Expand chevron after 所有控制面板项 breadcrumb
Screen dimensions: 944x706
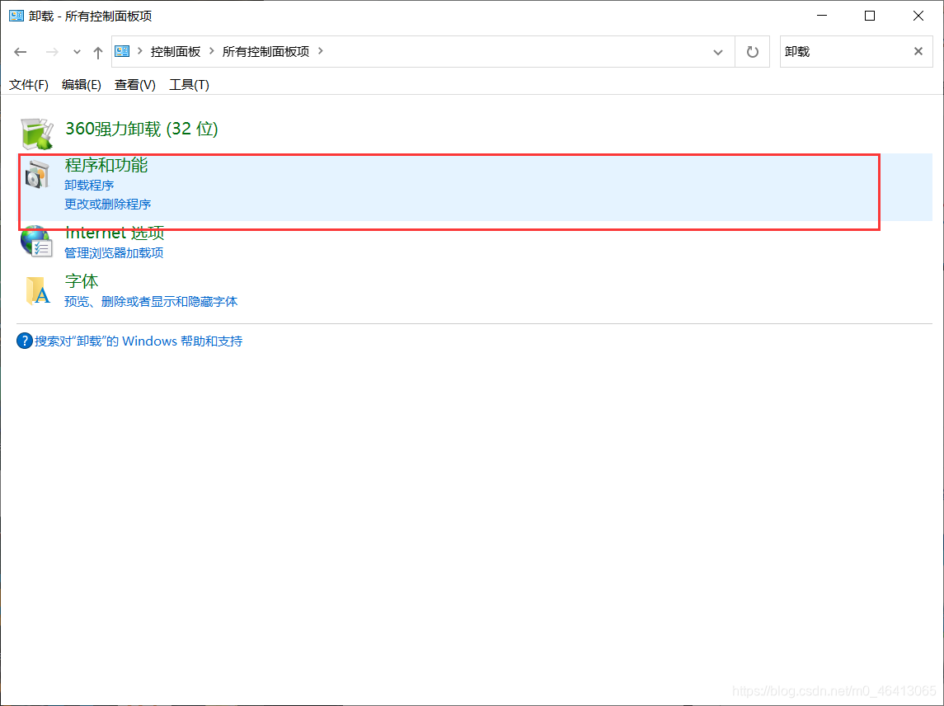320,51
